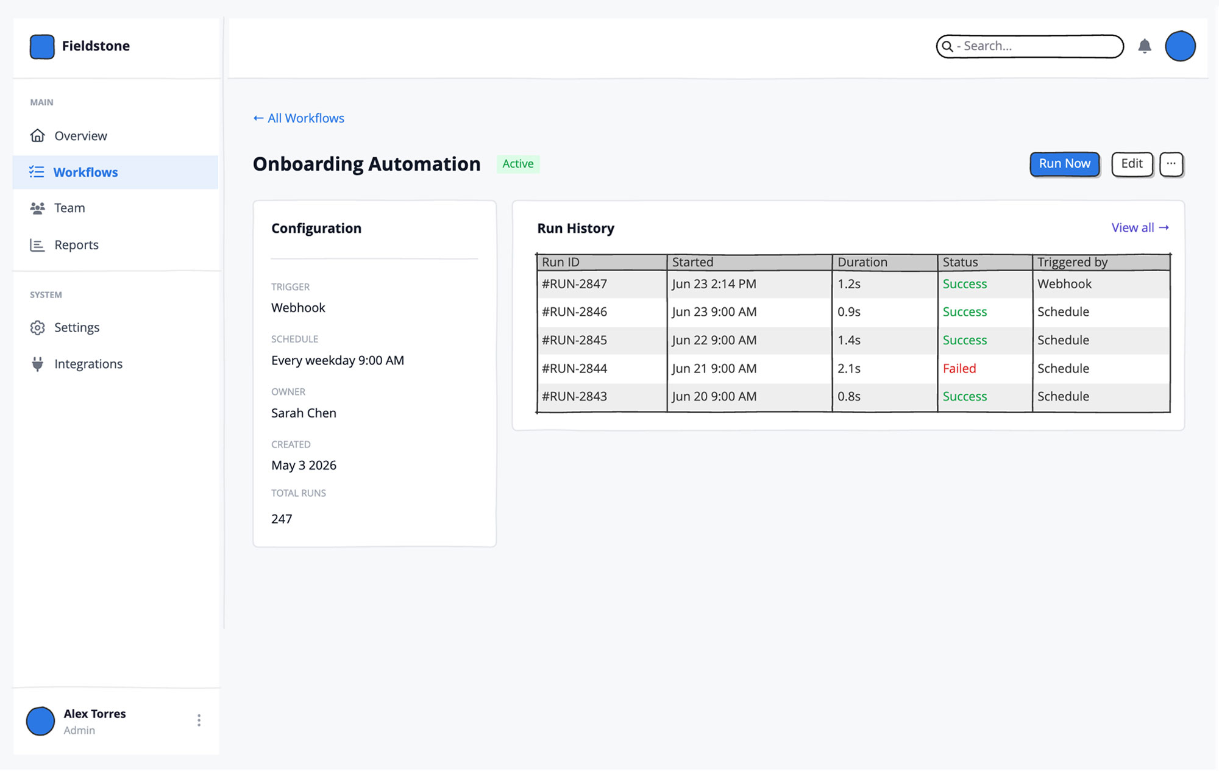Click the Workflows list icon
The height and width of the screenshot is (771, 1219).
(37, 172)
